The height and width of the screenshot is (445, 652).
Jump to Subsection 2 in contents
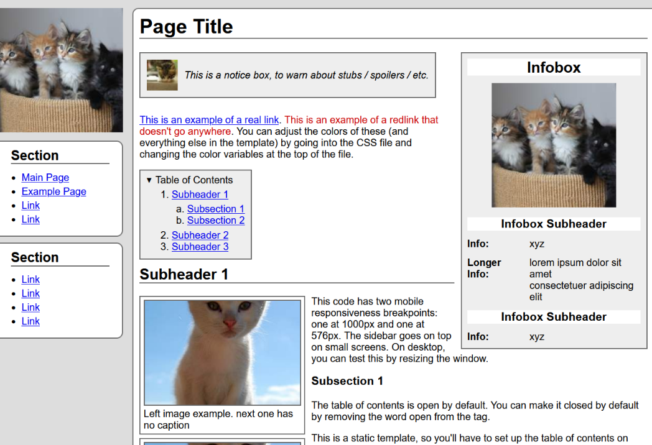point(216,220)
